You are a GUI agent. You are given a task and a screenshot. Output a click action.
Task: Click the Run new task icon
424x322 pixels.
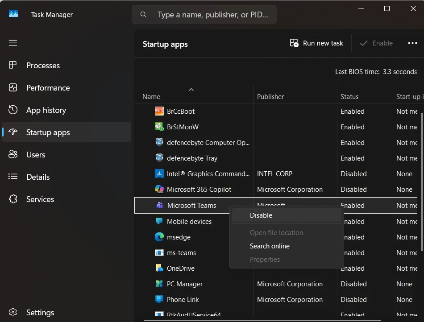click(294, 43)
